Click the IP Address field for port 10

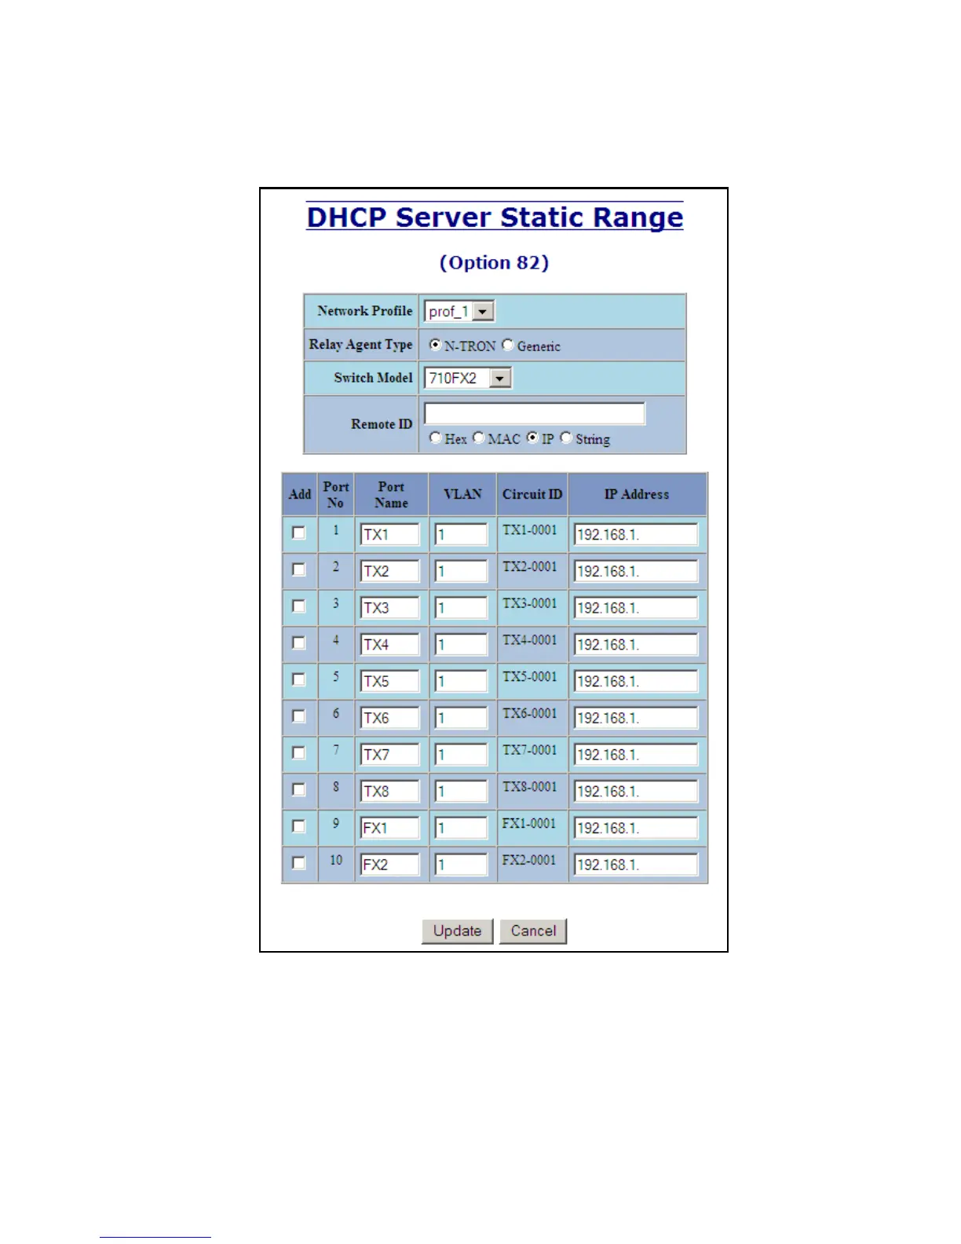pyautogui.click(x=636, y=865)
